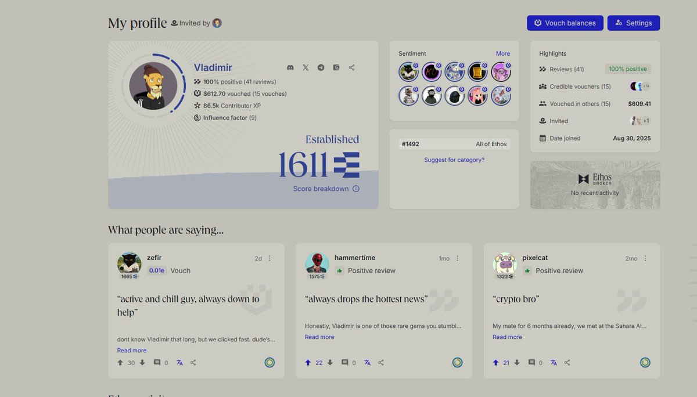The height and width of the screenshot is (397, 697).
Task: Click Vouched in others (15) row
Action: click(595, 104)
